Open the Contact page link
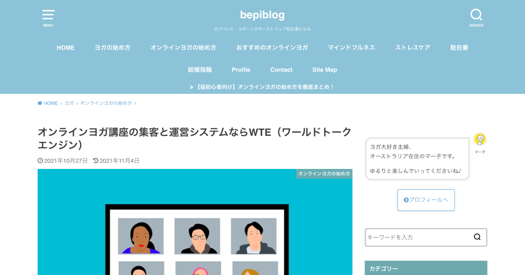The image size is (525, 275). click(x=281, y=70)
